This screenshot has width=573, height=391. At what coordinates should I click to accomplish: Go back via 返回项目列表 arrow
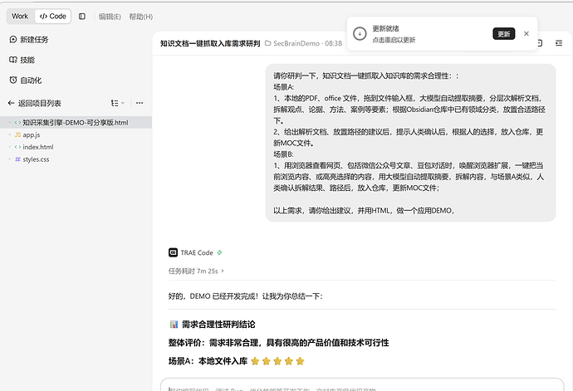click(x=11, y=104)
